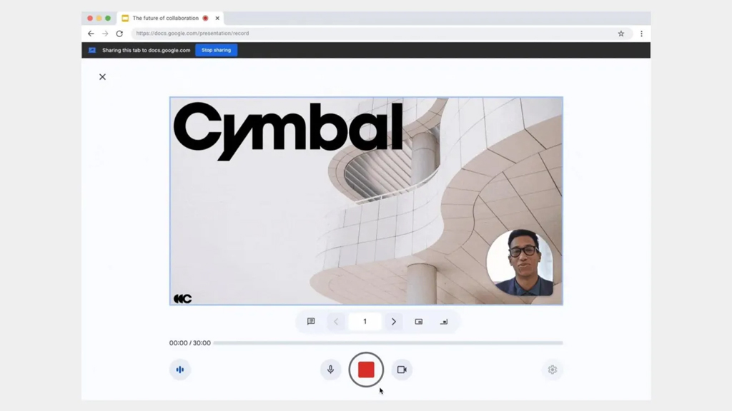Click the docs.google.com address bar

382,34
